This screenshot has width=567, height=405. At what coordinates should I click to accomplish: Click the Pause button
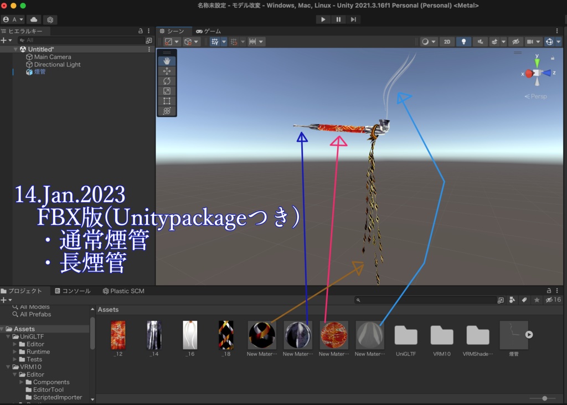(x=338, y=19)
